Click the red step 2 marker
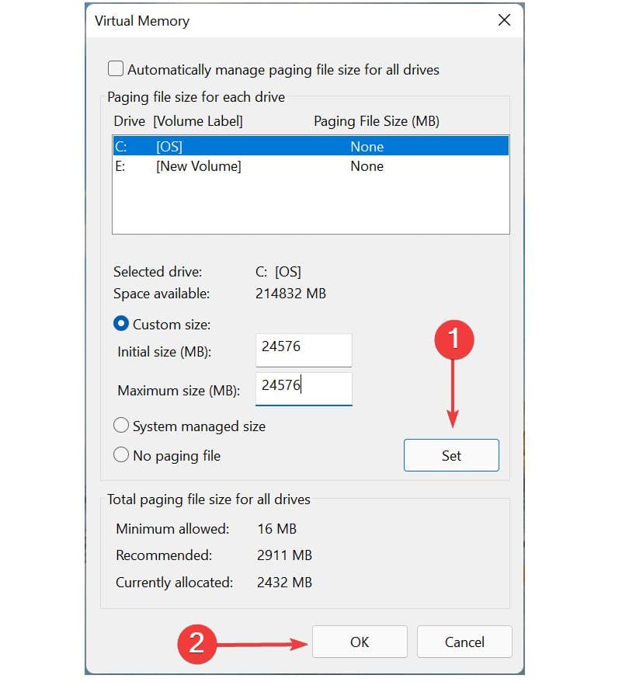The width and height of the screenshot is (636, 682). point(196,642)
